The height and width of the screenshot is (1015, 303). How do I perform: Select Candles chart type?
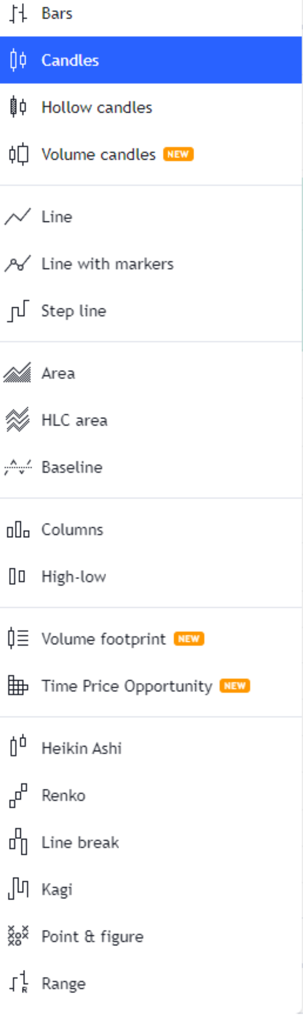70,60
